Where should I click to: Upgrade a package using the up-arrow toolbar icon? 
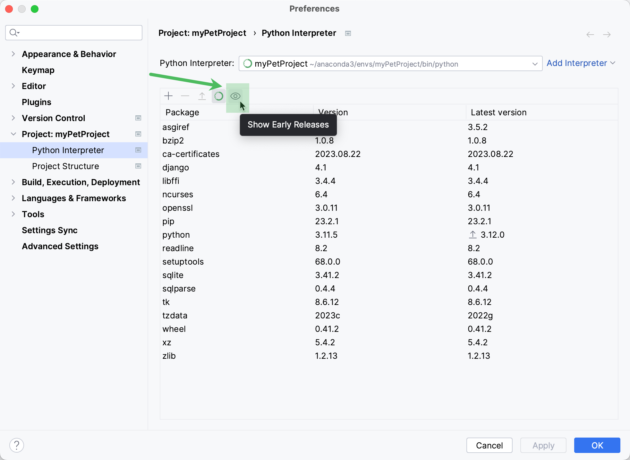tap(202, 96)
